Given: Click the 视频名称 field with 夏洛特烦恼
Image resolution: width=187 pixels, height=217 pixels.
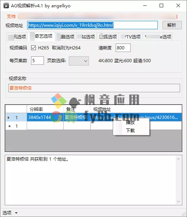Looking at the screenshot, I should [x=94, y=88].
